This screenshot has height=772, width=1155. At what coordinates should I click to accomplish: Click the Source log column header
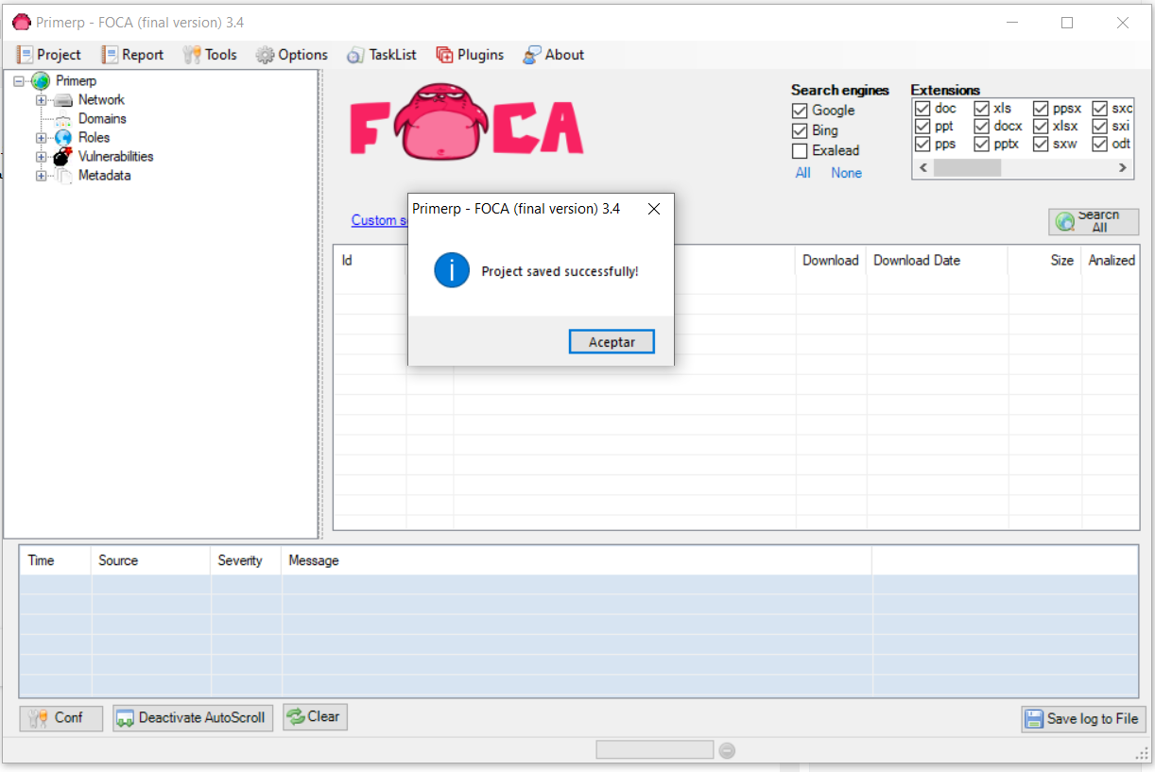151,560
